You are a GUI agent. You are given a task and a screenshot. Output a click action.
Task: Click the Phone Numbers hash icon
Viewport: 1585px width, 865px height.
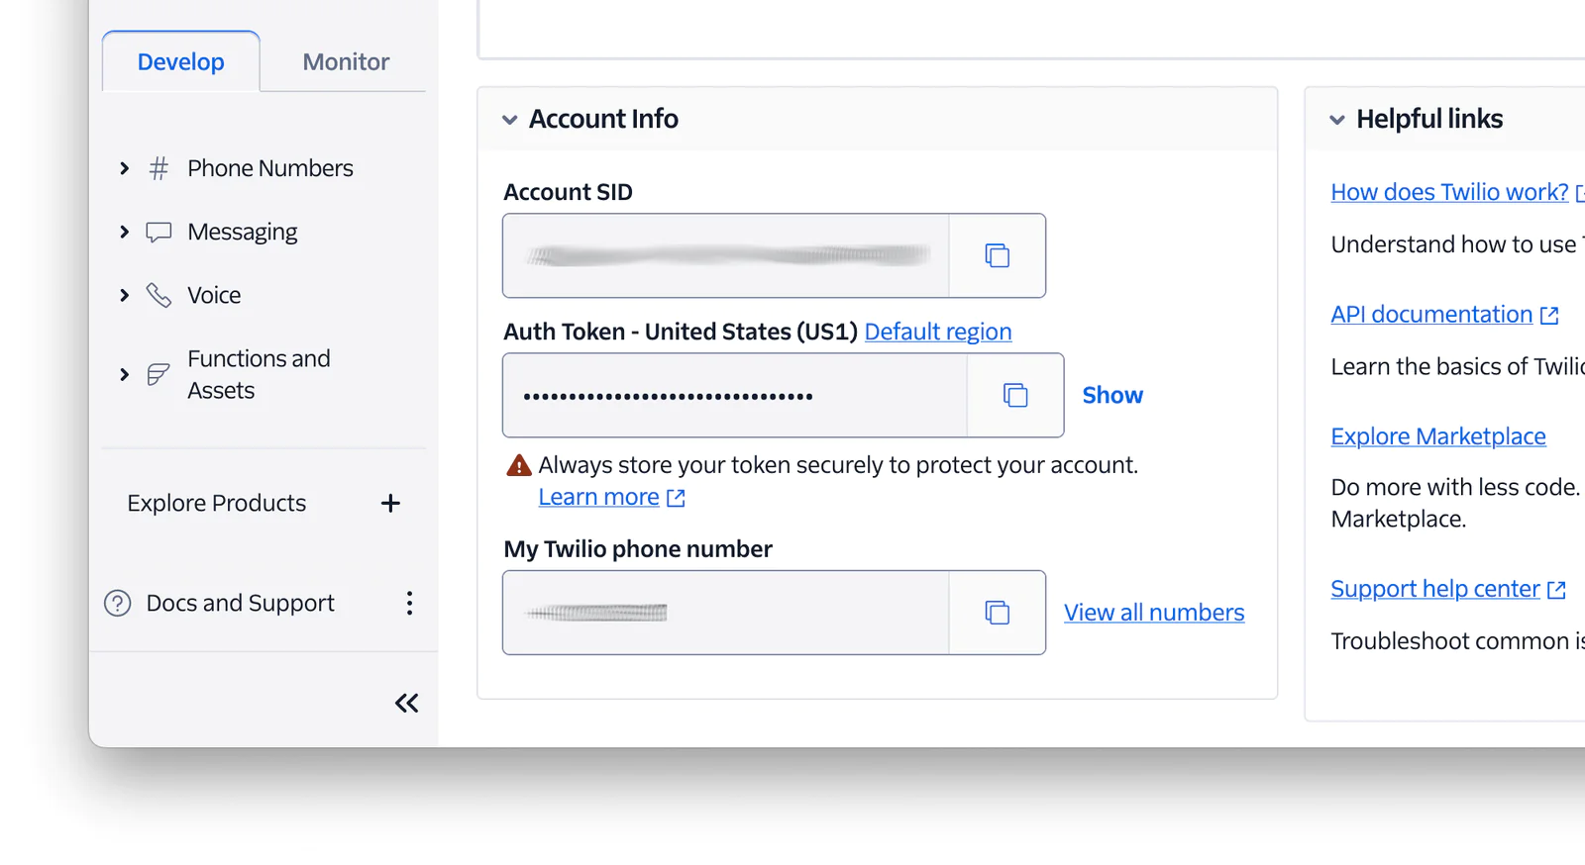click(158, 168)
